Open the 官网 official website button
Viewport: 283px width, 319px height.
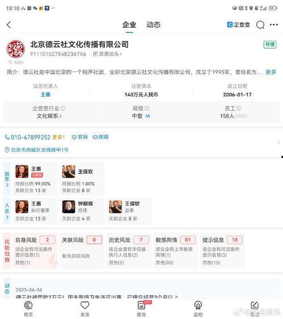point(79,137)
